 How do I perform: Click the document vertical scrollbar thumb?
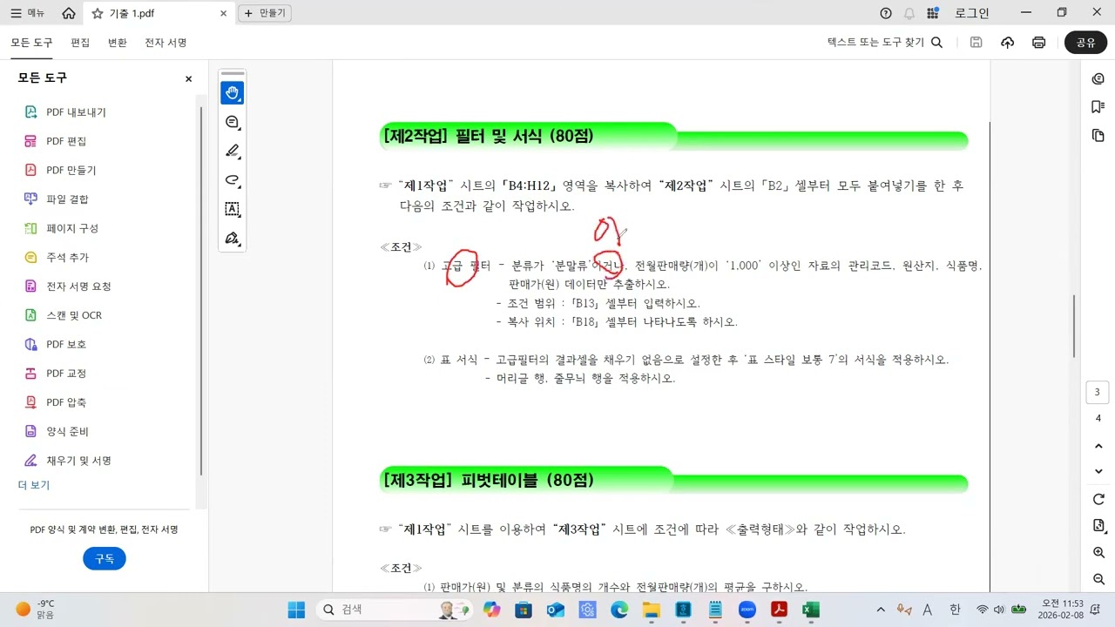(x=1074, y=326)
